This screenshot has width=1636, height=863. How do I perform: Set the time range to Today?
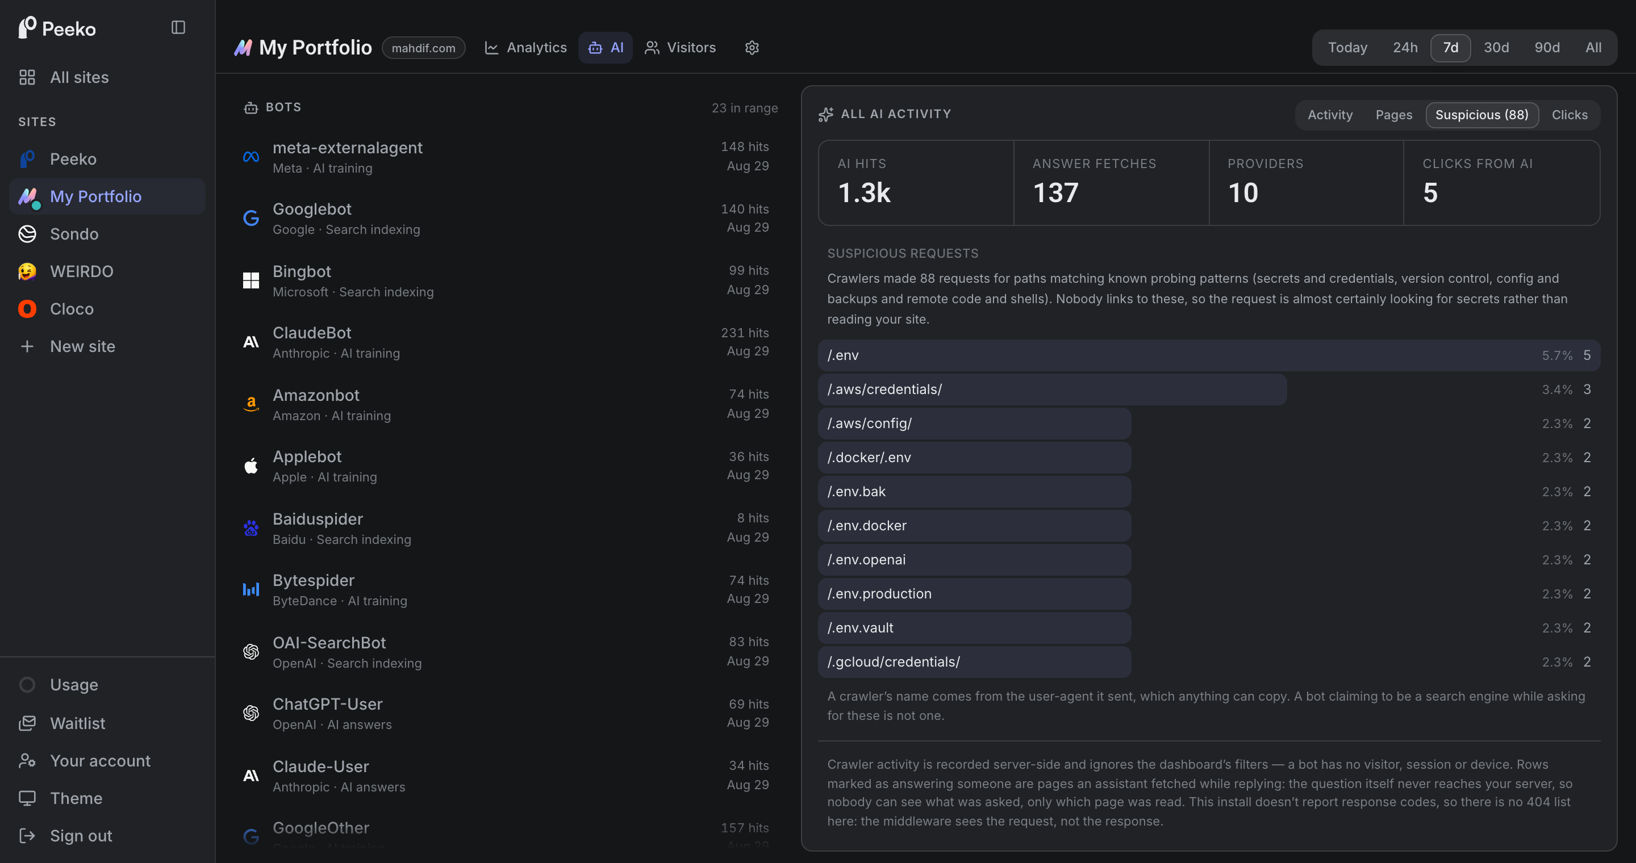pyautogui.click(x=1347, y=48)
